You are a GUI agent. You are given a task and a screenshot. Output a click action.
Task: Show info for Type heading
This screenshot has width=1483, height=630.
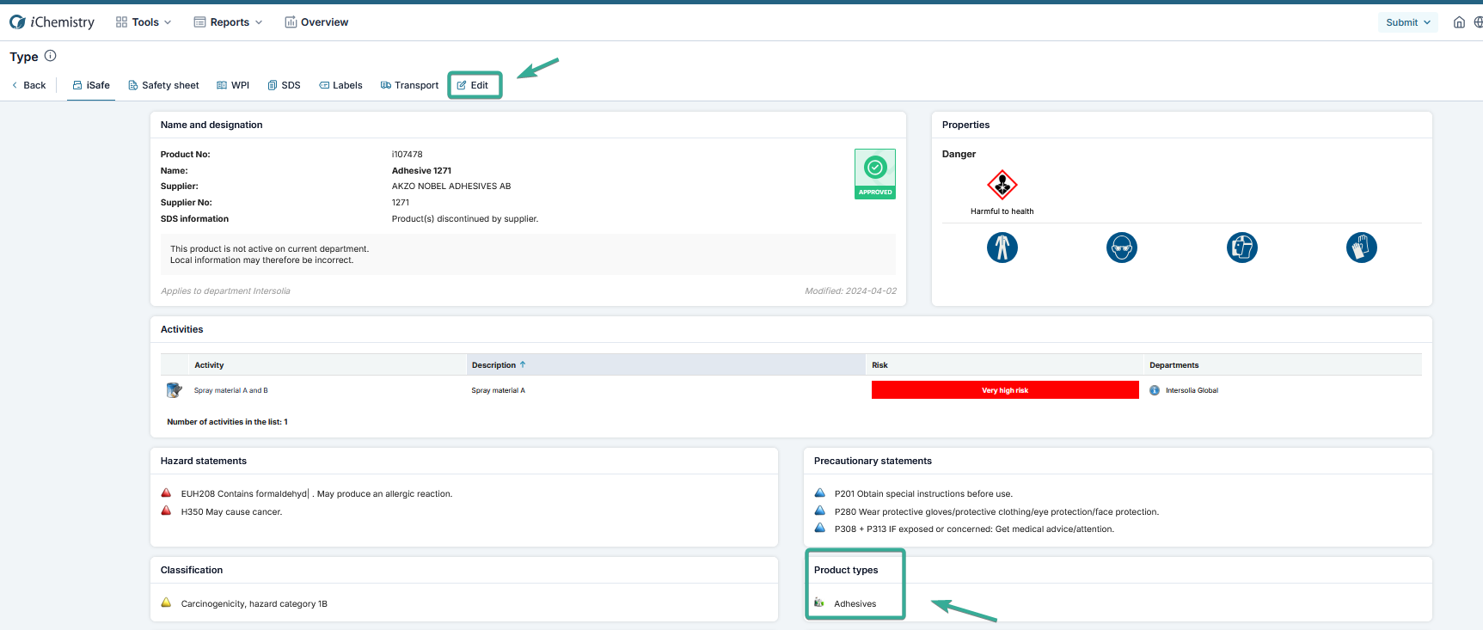[51, 56]
